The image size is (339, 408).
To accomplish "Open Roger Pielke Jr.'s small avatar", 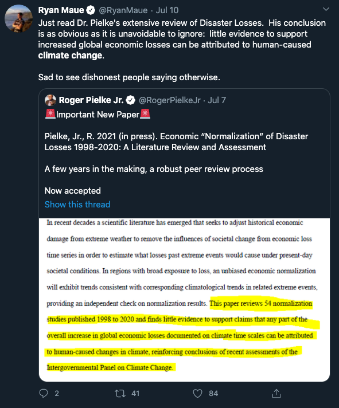I will coord(50,100).
